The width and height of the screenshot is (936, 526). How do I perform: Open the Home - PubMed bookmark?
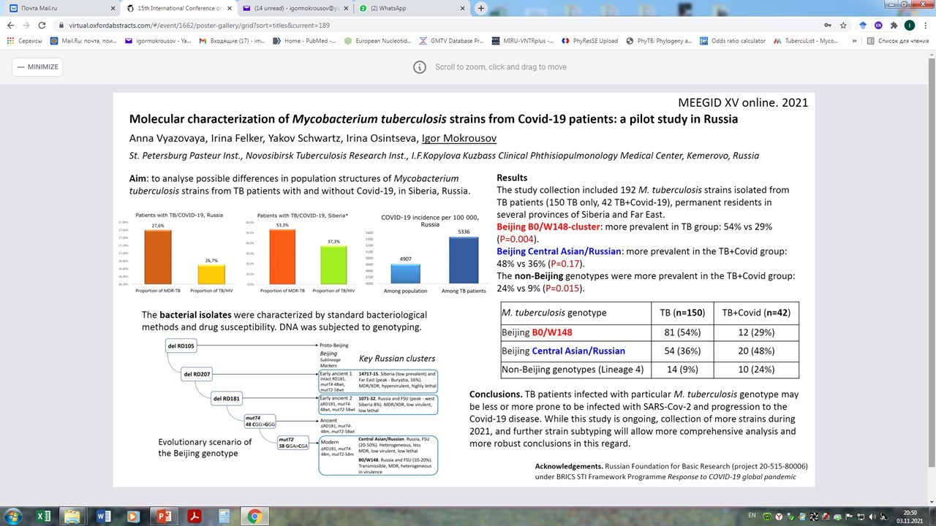pos(304,41)
